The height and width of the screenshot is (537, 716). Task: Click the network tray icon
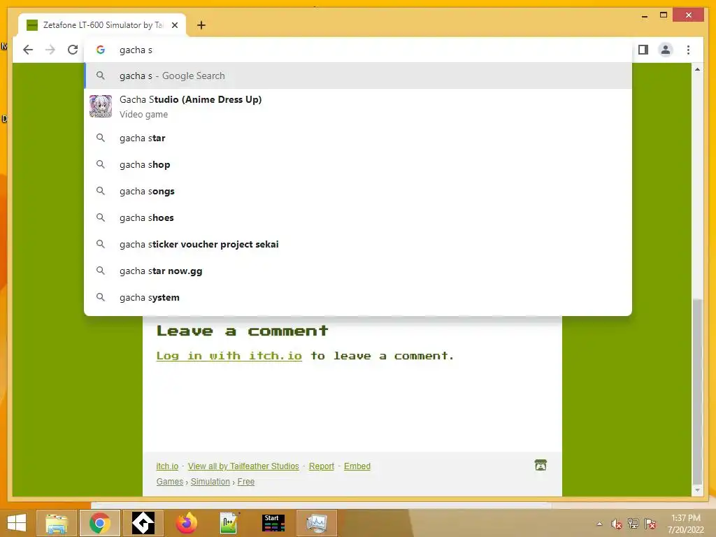[x=633, y=524]
